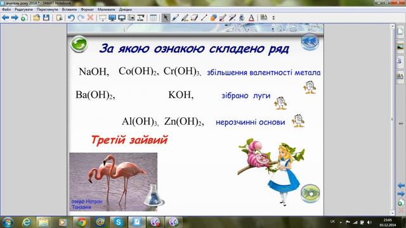This screenshot has width=406, height=228.
Task: Click mascot below 'збільшення валентності метала'
Action: tap(310, 87)
